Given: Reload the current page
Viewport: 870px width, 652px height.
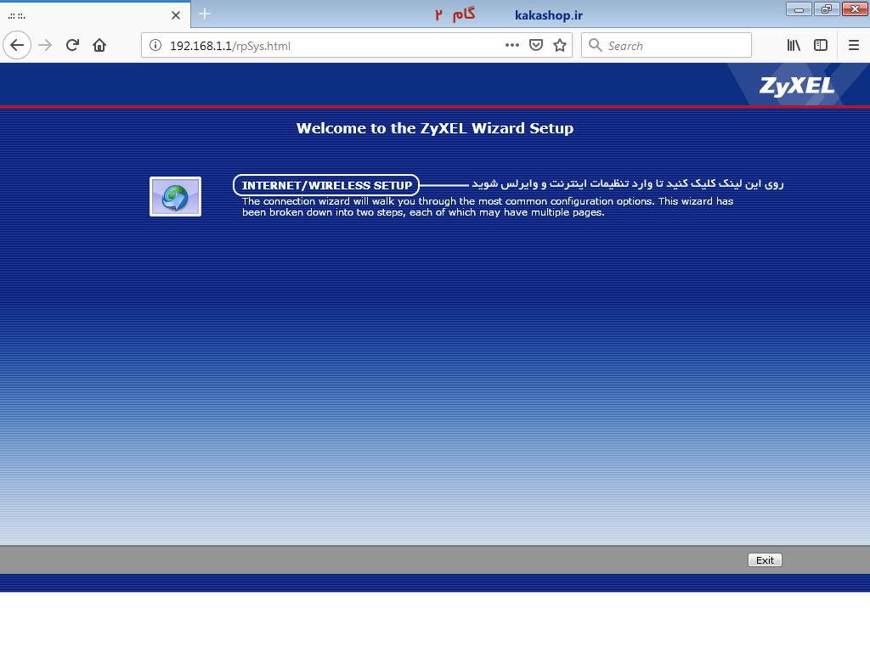Looking at the screenshot, I should click(73, 46).
